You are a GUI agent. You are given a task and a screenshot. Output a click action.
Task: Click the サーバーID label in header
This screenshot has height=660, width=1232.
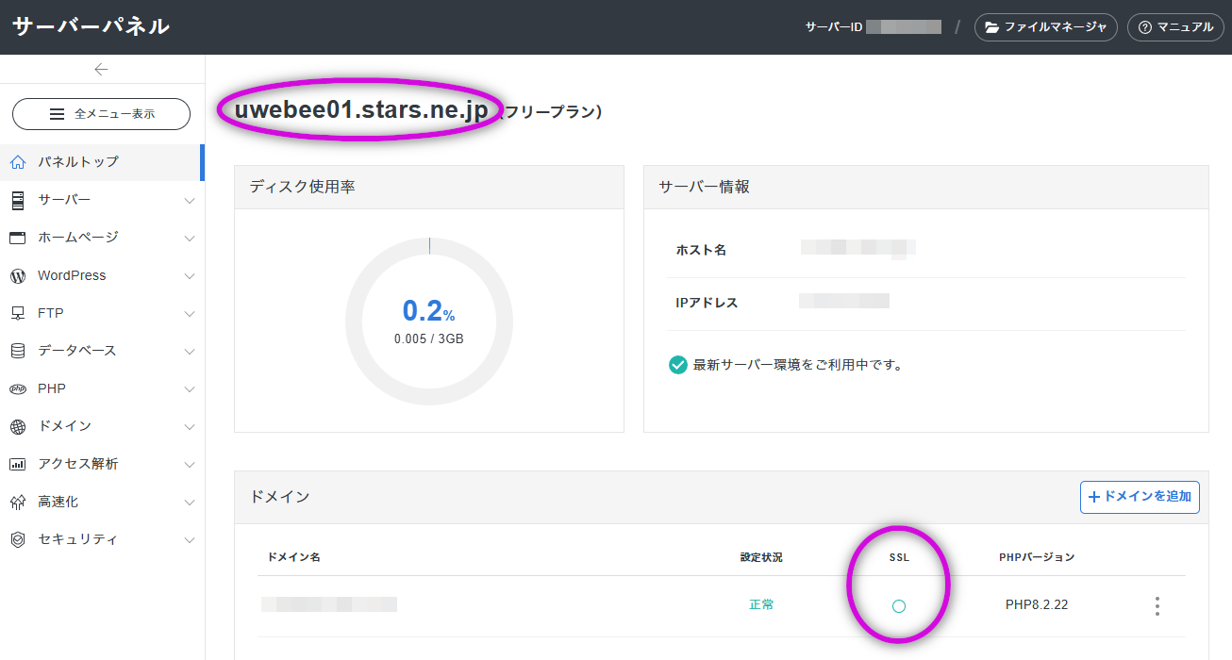tap(834, 27)
